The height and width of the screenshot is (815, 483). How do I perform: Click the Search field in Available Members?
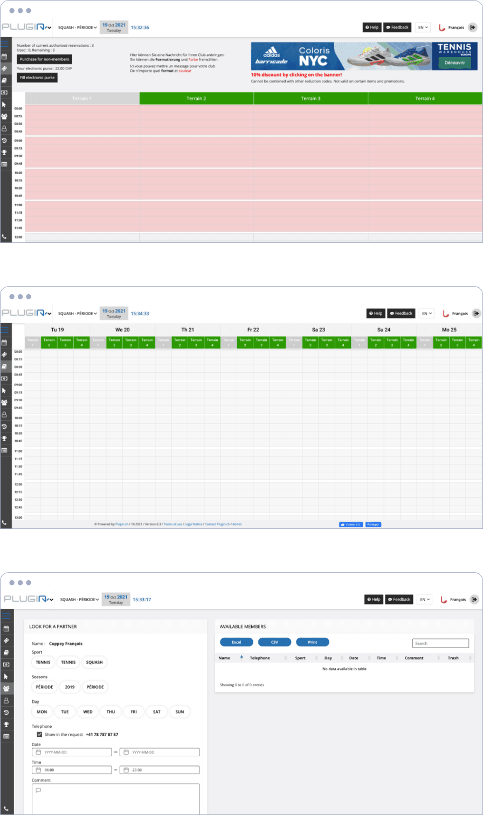coord(440,643)
